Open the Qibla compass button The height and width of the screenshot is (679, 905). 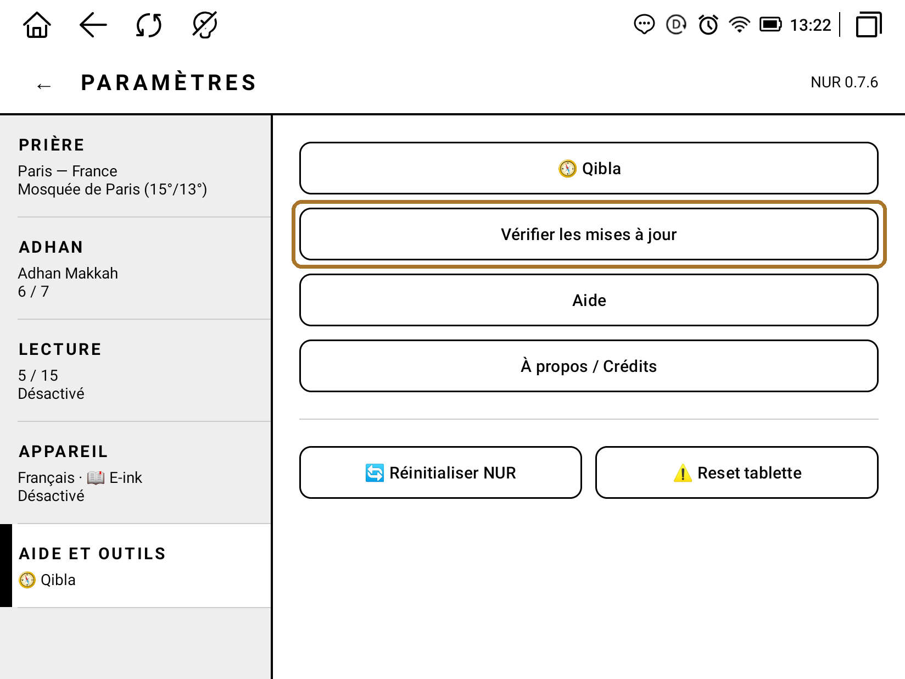[589, 168]
